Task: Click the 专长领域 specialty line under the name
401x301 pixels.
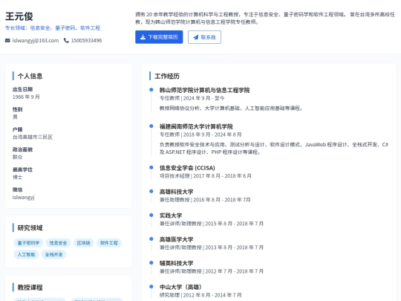Action: tap(53, 28)
